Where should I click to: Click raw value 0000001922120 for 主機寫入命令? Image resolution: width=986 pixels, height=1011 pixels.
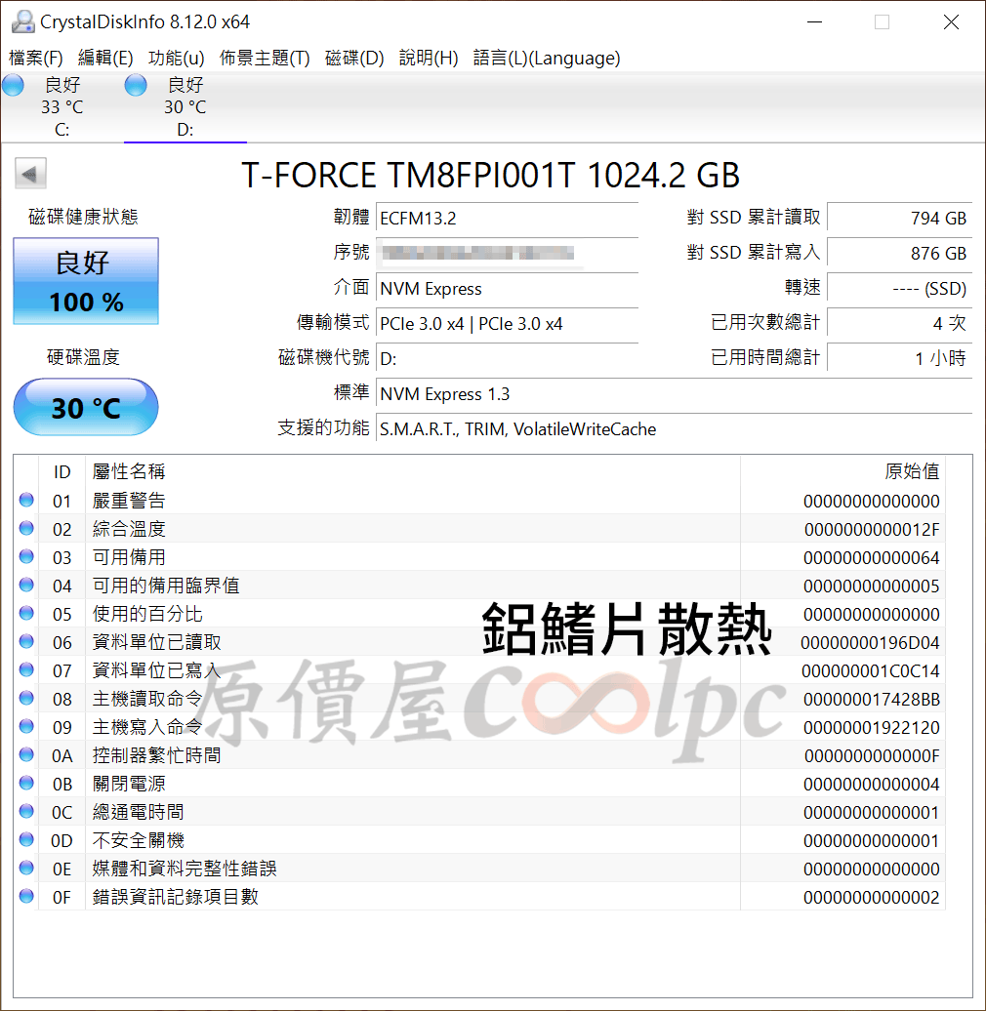pyautogui.click(x=872, y=728)
